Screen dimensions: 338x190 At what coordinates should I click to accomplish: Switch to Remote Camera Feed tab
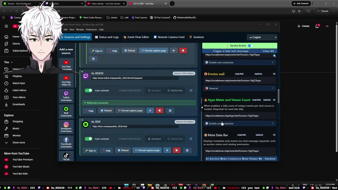click(x=169, y=37)
